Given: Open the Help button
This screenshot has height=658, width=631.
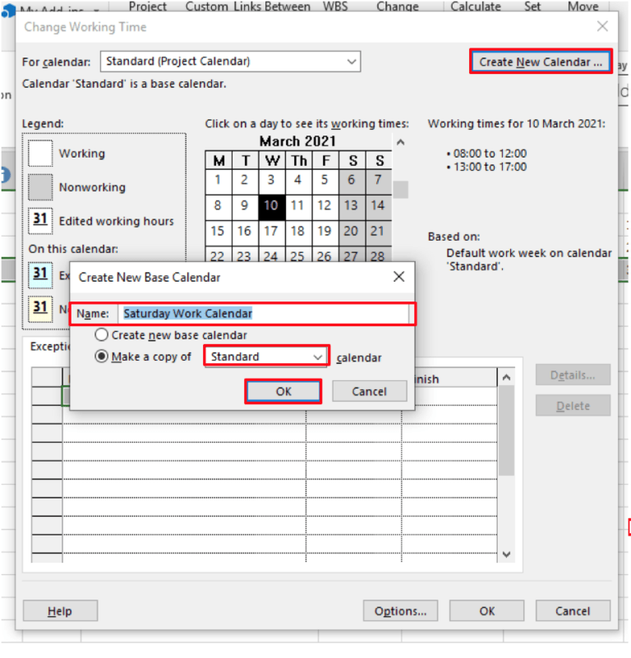Looking at the screenshot, I should point(60,610).
